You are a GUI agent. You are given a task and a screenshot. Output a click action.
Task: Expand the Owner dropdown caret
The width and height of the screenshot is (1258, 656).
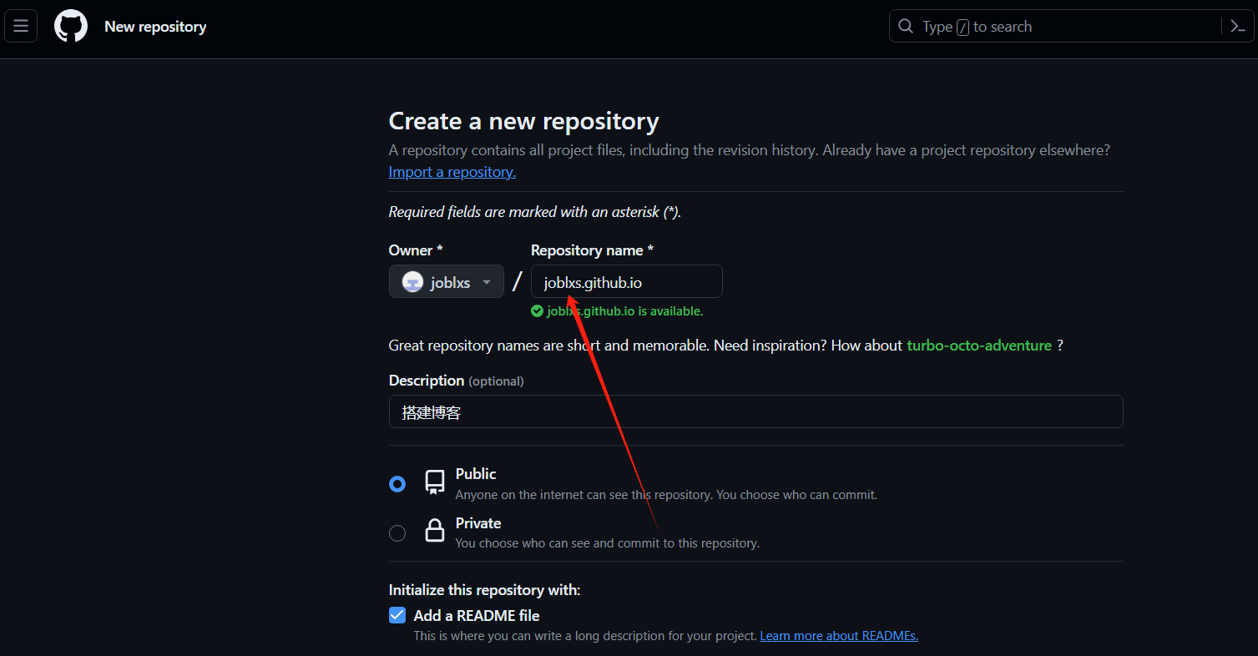coord(487,282)
